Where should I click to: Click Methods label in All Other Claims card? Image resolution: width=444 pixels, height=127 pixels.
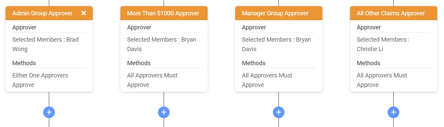coord(368,63)
